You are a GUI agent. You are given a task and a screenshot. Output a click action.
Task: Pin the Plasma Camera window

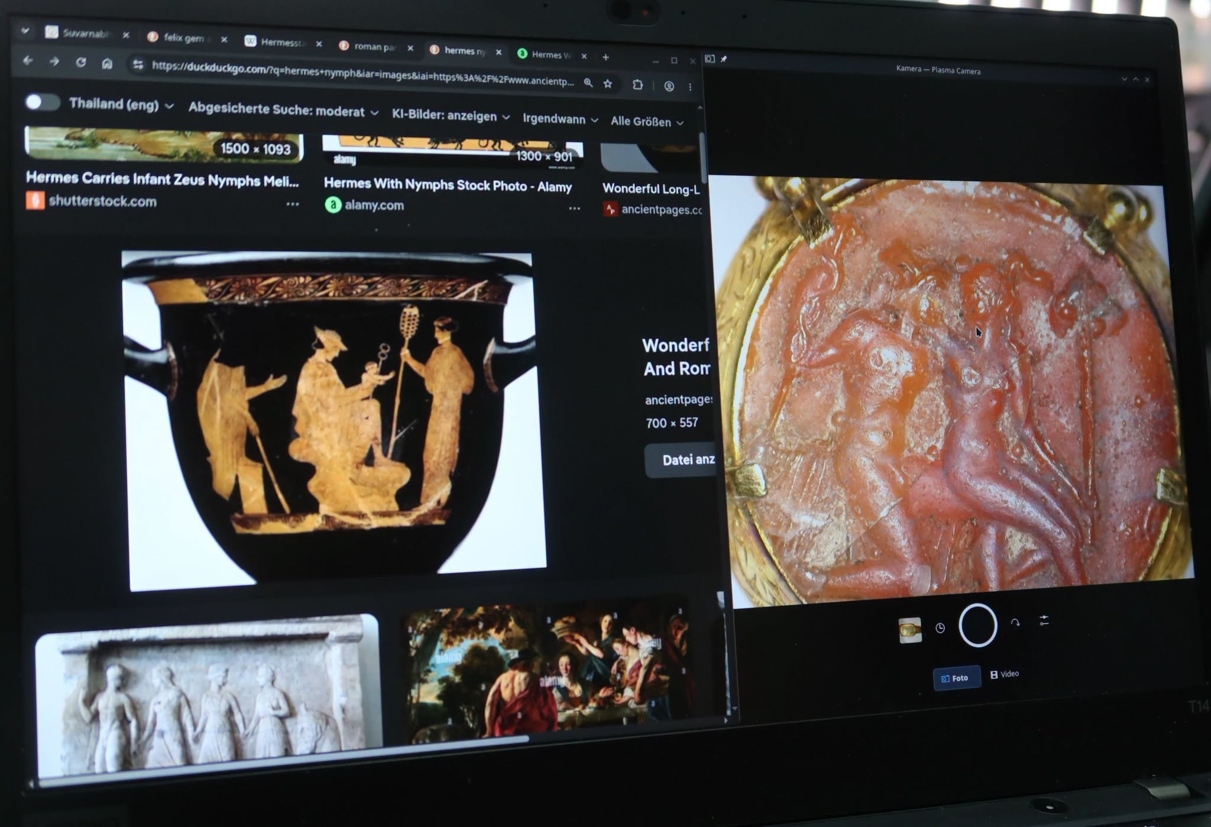724,59
